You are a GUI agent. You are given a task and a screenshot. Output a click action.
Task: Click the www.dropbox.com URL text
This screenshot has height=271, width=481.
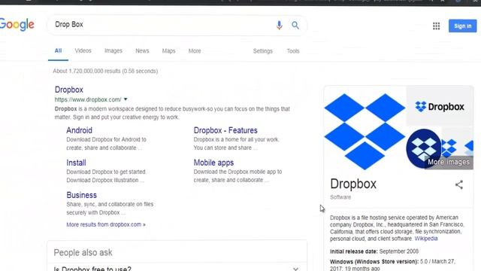click(88, 99)
